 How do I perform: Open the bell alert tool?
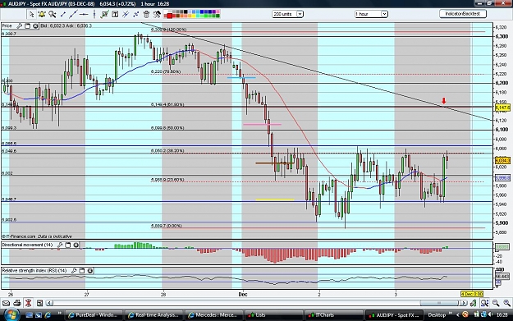click(x=42, y=14)
